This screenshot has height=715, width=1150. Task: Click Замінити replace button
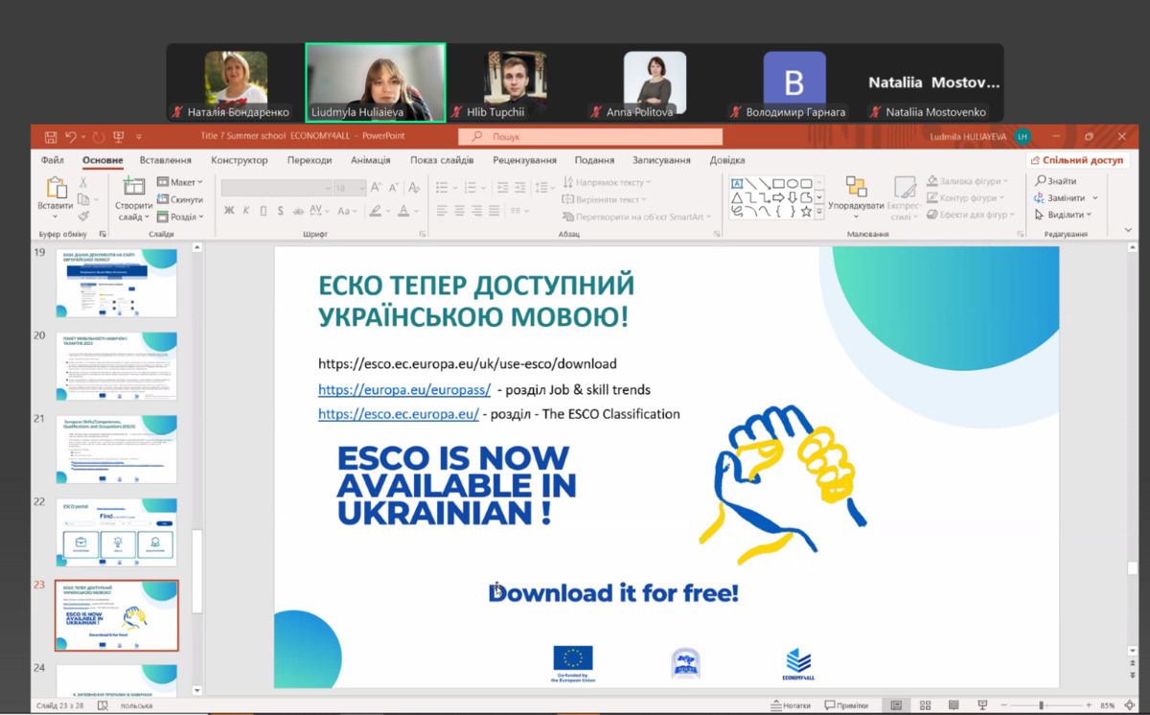tap(1066, 198)
